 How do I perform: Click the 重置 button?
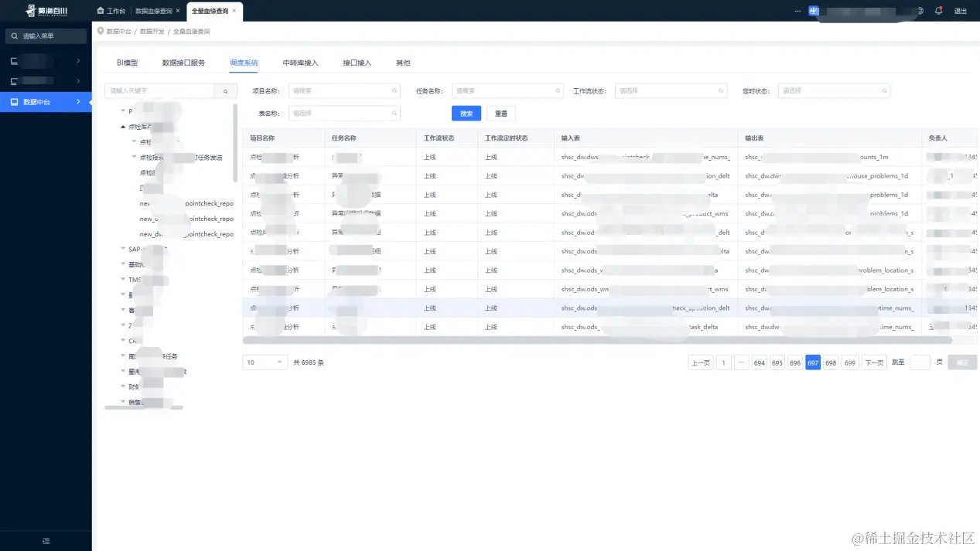tap(501, 114)
